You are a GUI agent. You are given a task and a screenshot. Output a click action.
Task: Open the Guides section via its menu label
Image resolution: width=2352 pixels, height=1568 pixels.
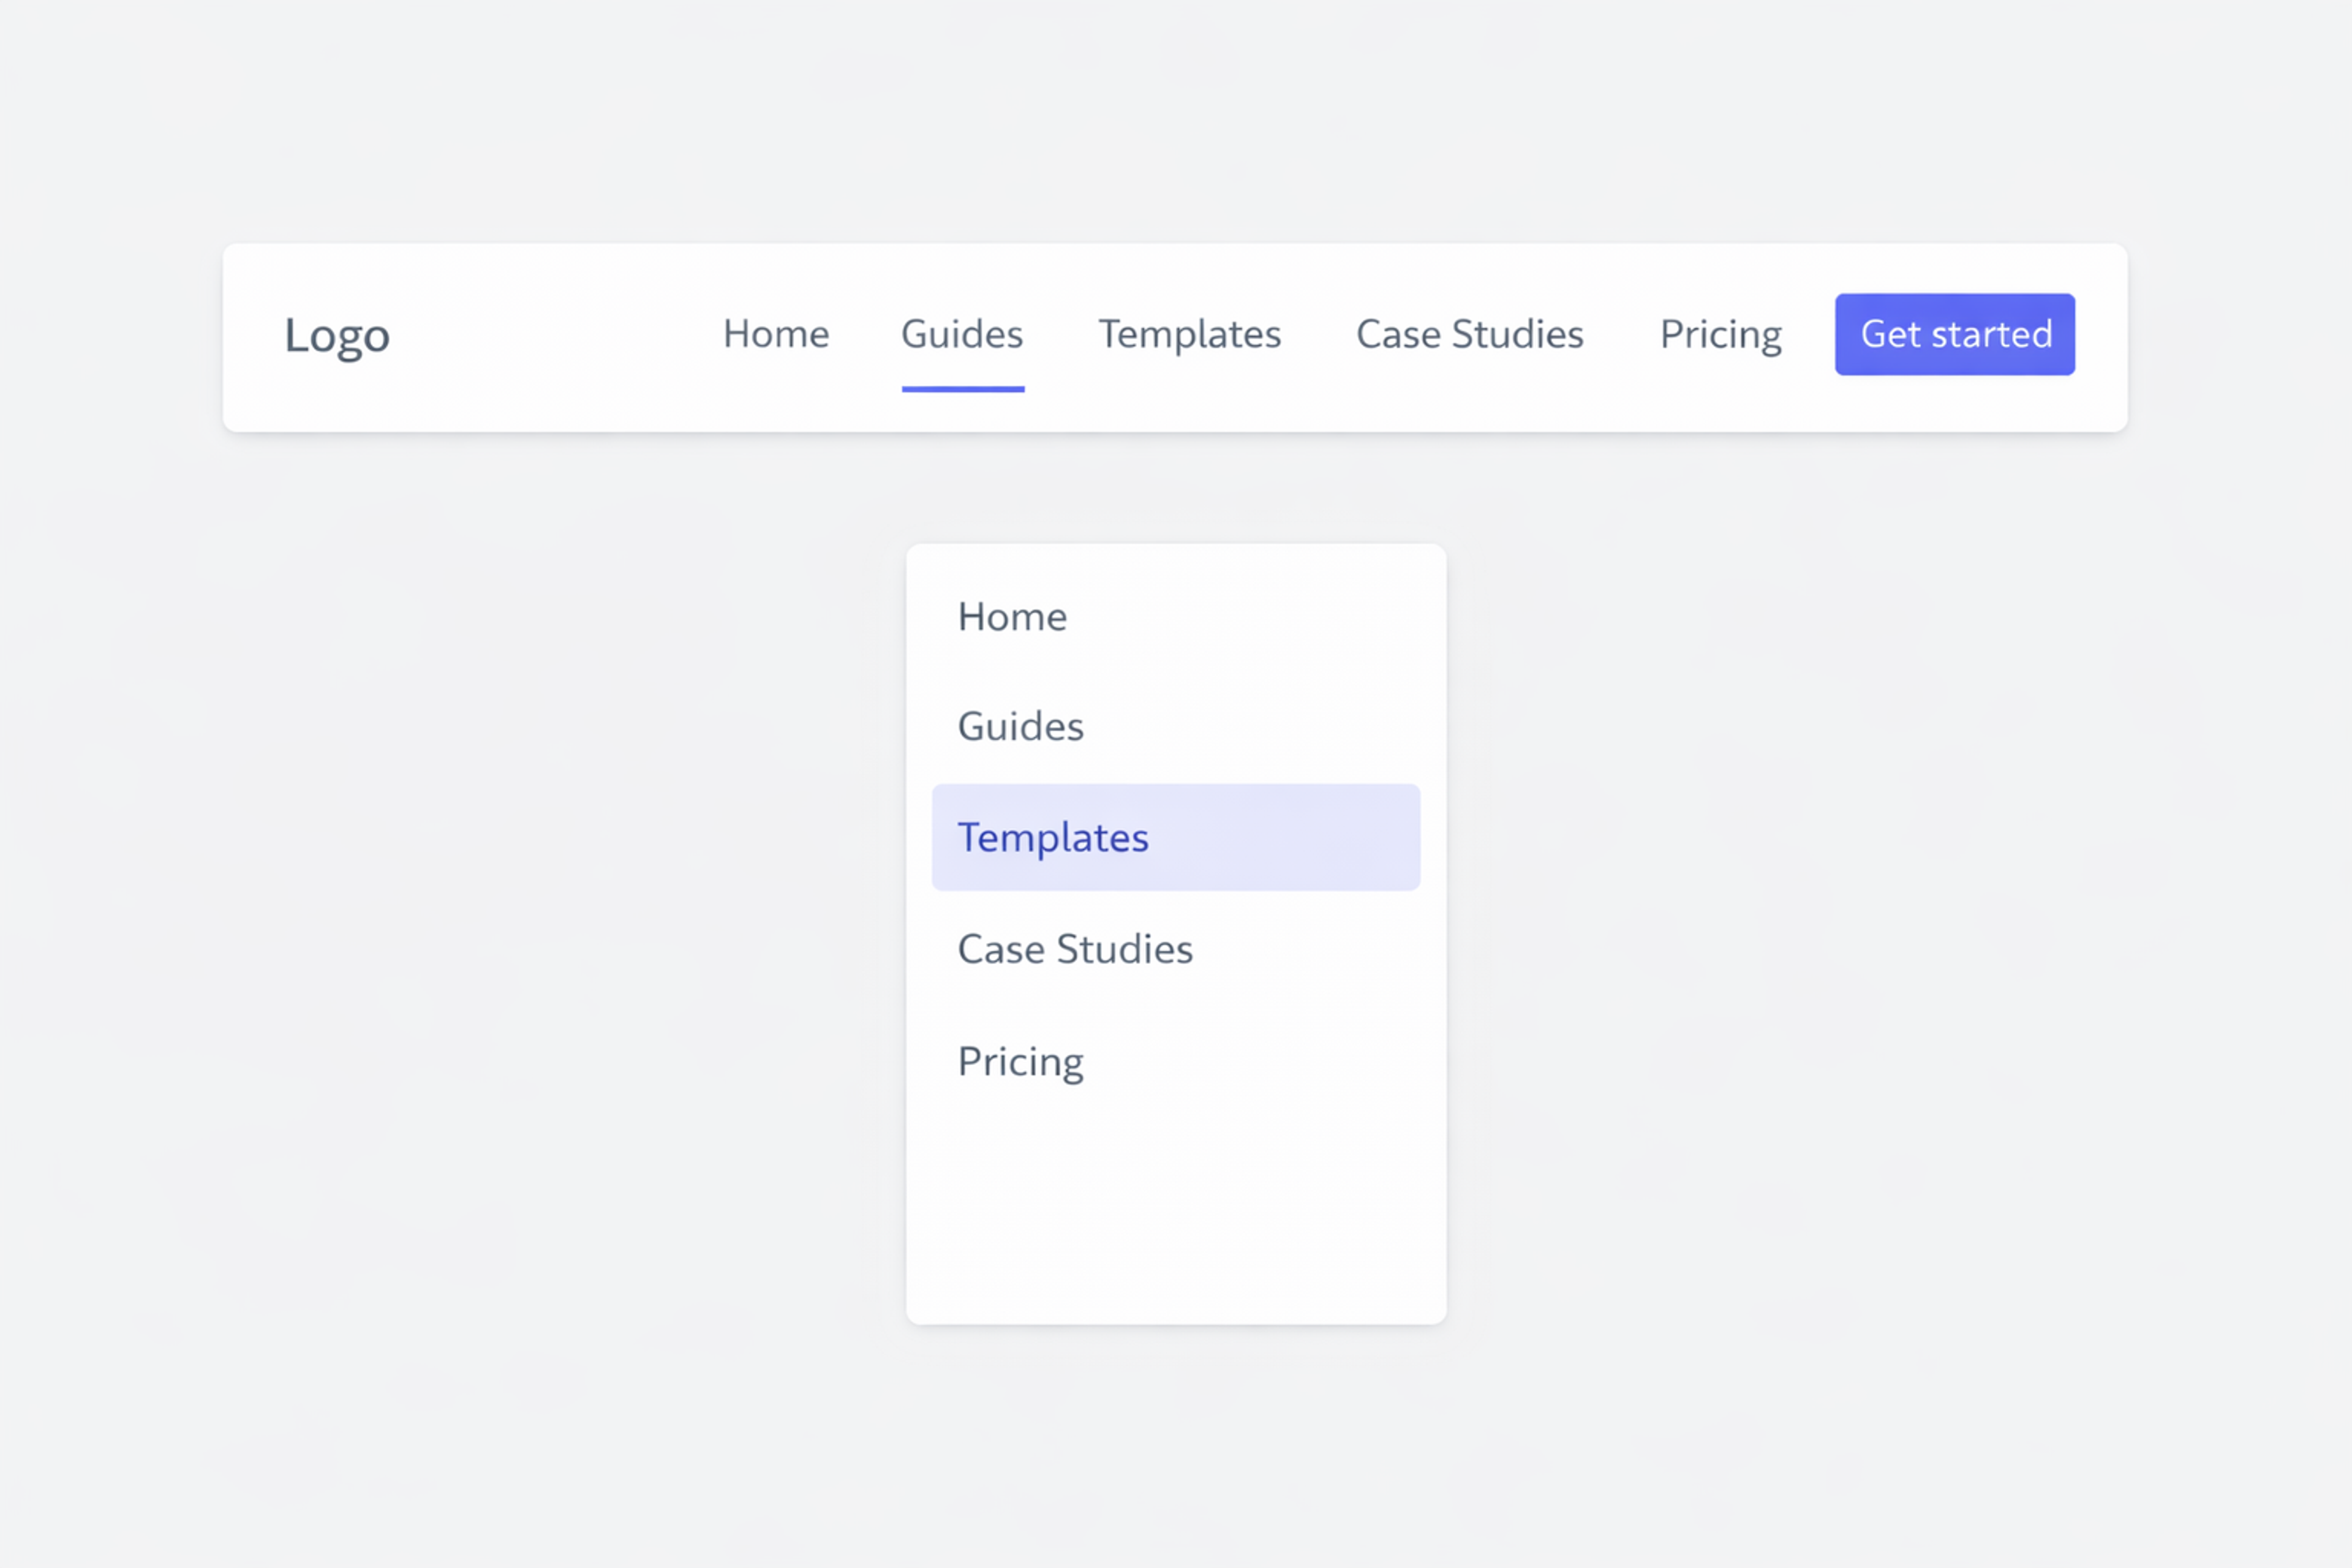[x=961, y=334]
